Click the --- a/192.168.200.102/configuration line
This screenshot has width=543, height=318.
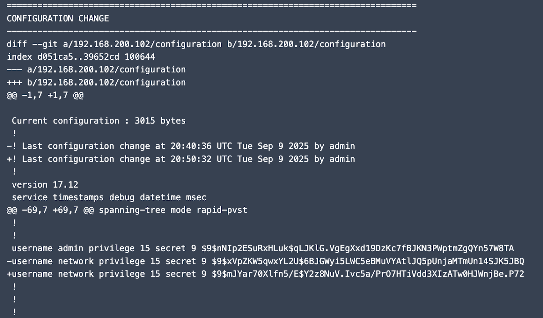pyautogui.click(x=96, y=70)
